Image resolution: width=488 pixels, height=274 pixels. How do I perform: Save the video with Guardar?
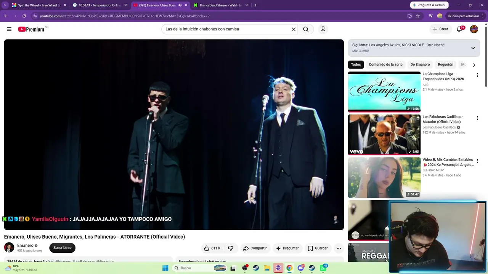click(318, 248)
